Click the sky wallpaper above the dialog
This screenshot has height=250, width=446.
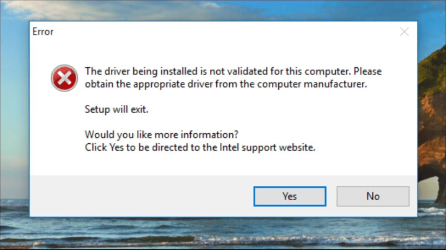pyautogui.click(x=223, y=10)
